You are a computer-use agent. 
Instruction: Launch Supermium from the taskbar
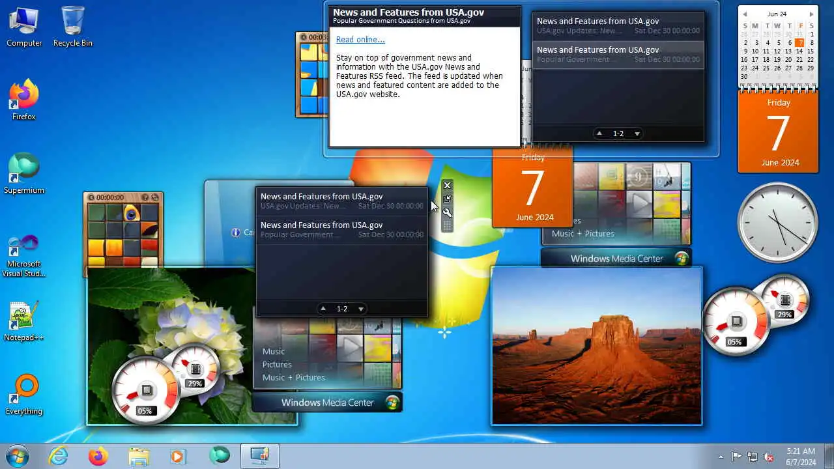(220, 456)
